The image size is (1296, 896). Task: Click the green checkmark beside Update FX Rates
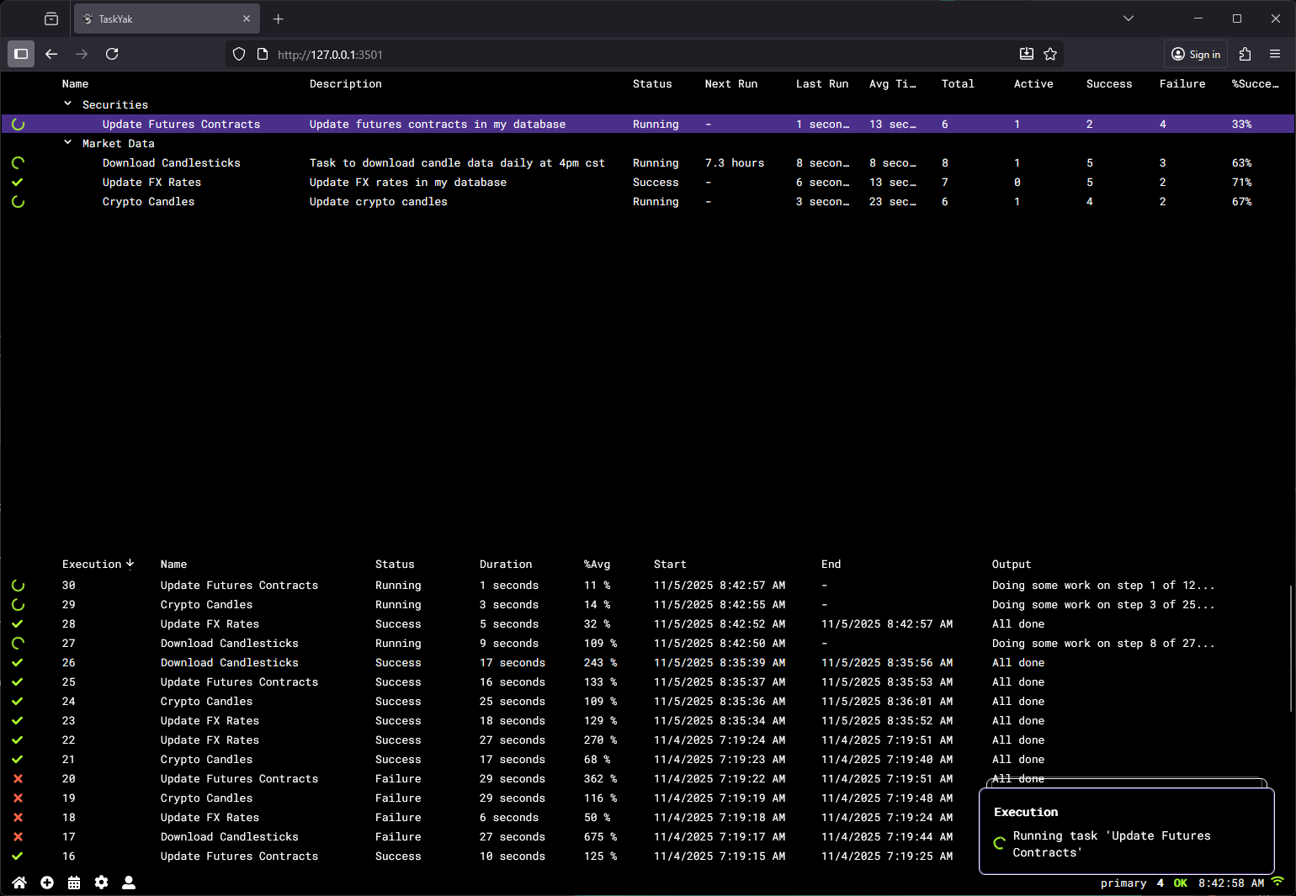click(18, 182)
